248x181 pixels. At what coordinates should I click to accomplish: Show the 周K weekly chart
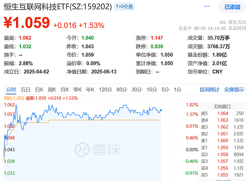click(52, 90)
